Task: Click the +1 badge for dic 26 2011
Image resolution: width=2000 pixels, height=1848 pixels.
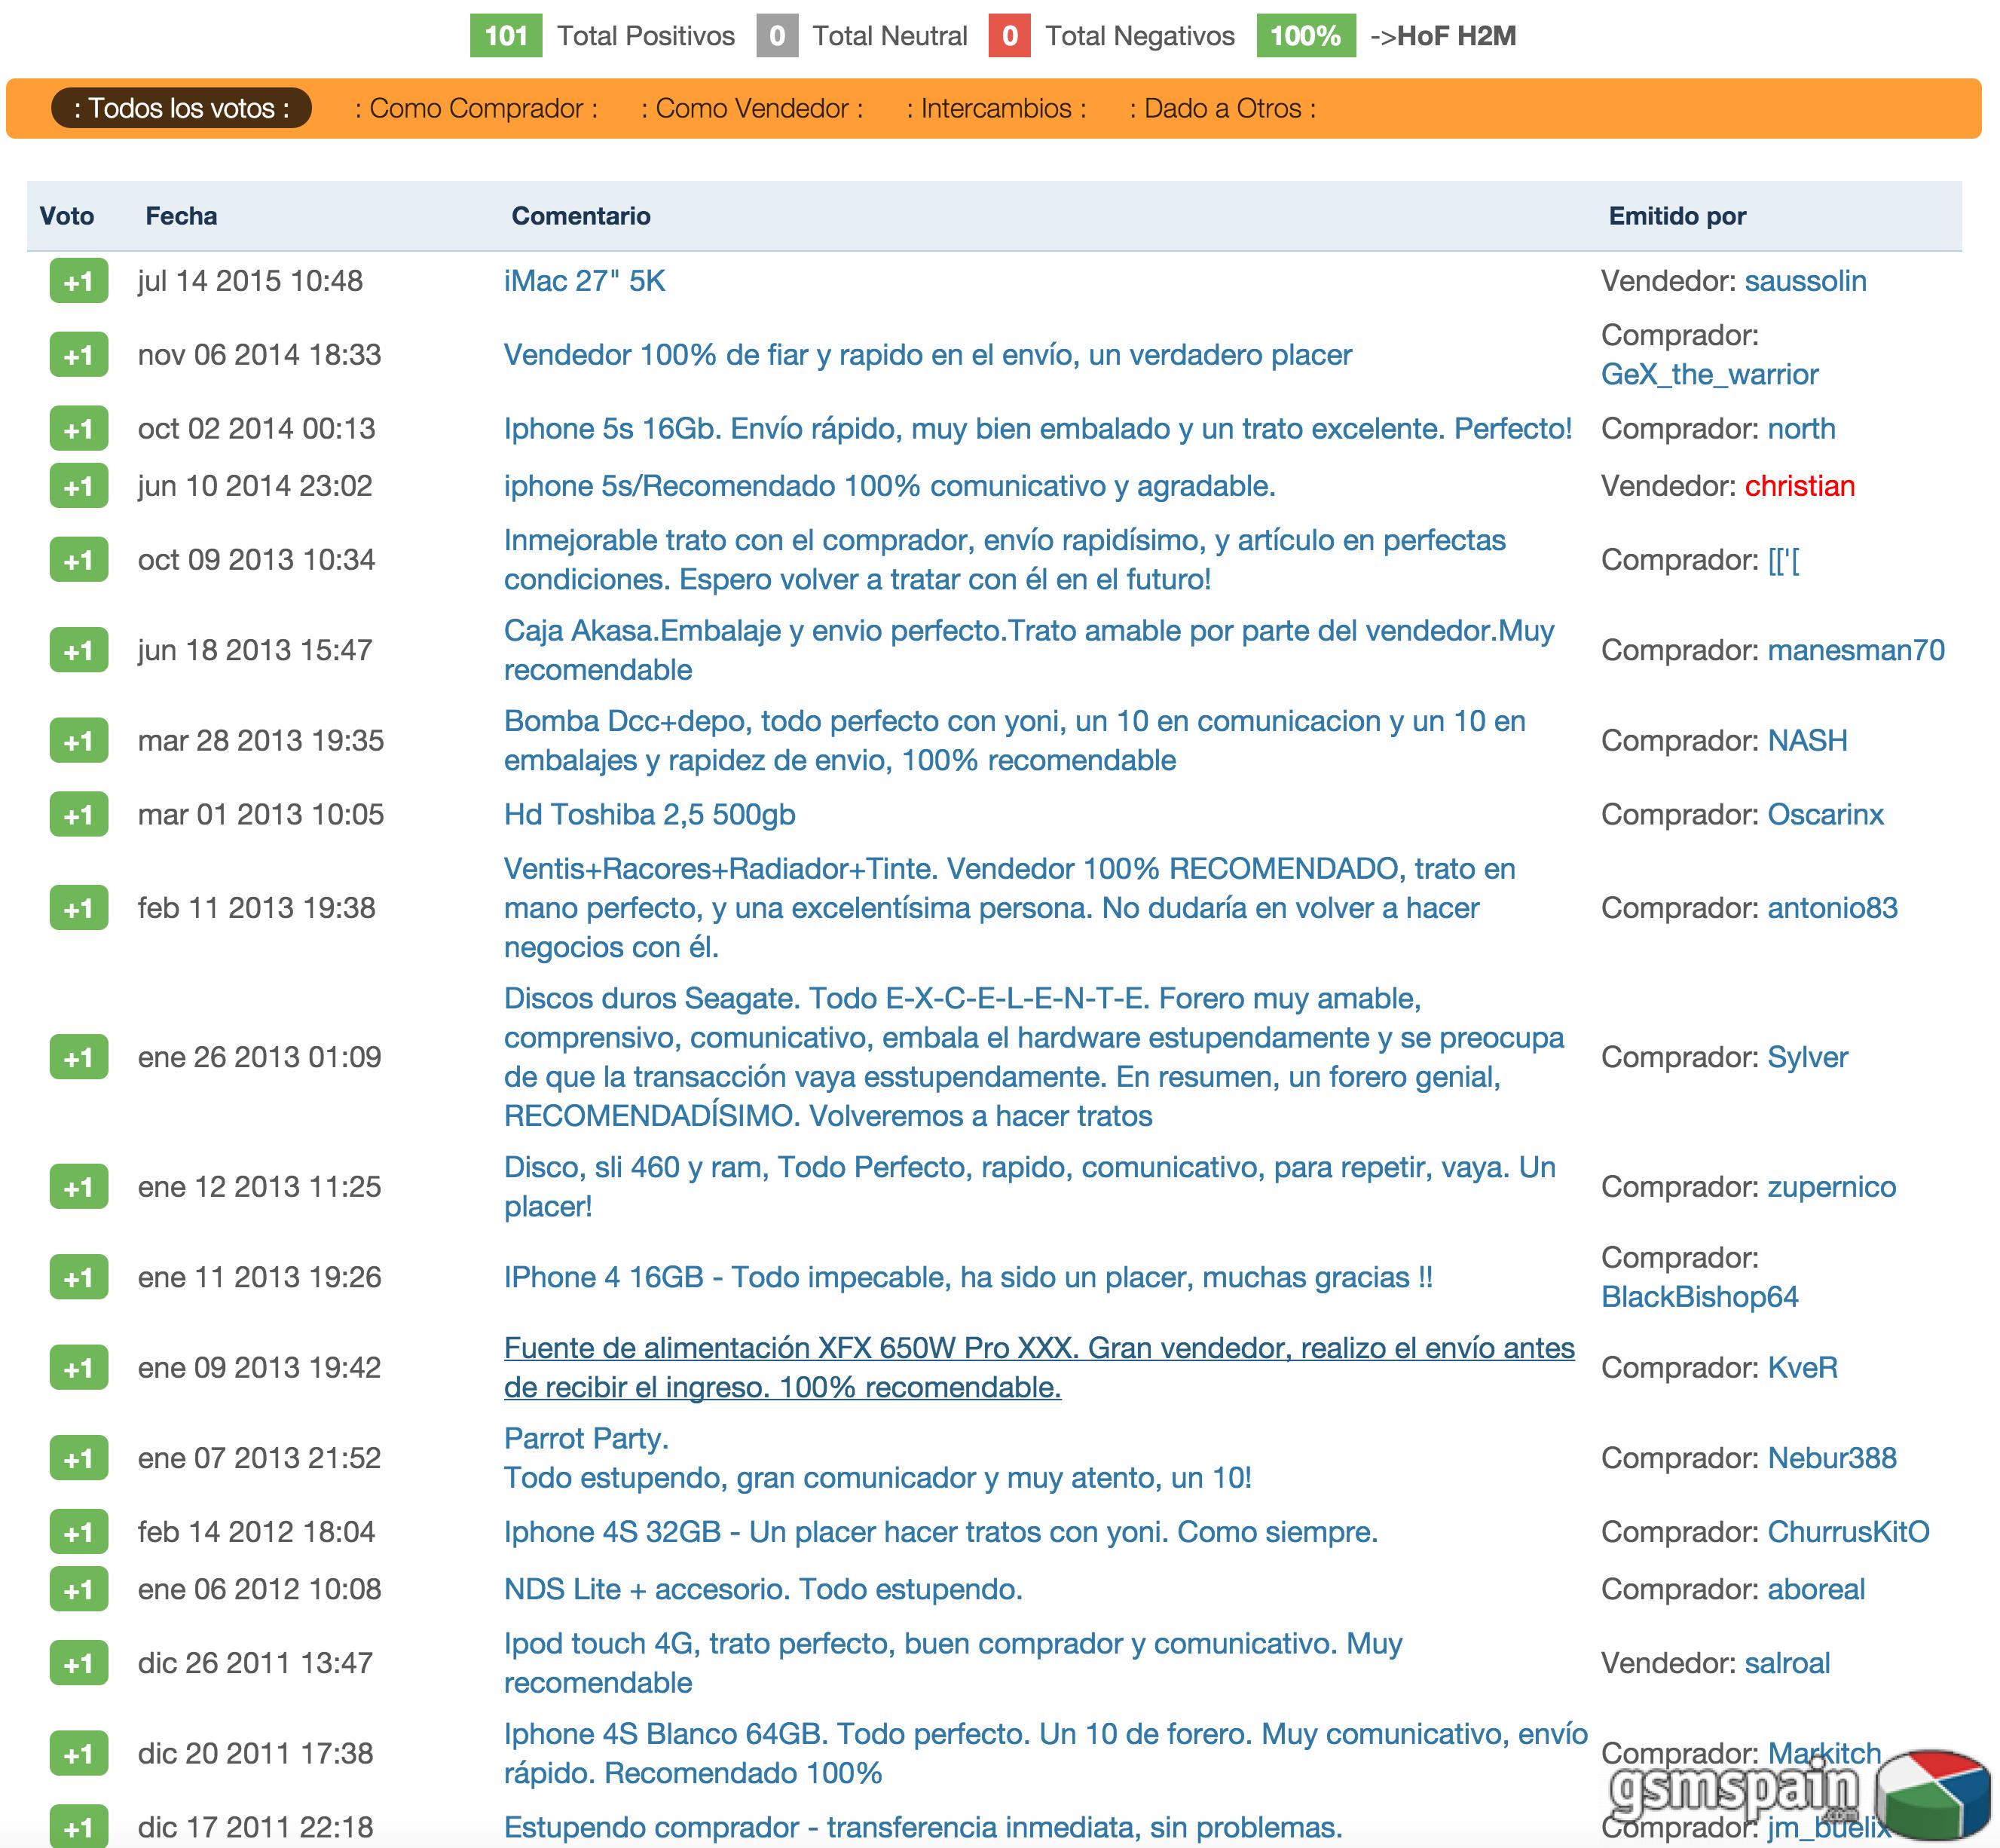Action: (79, 1663)
